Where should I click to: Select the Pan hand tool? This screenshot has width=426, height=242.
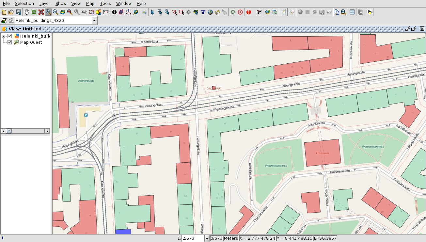[x=27, y=12]
